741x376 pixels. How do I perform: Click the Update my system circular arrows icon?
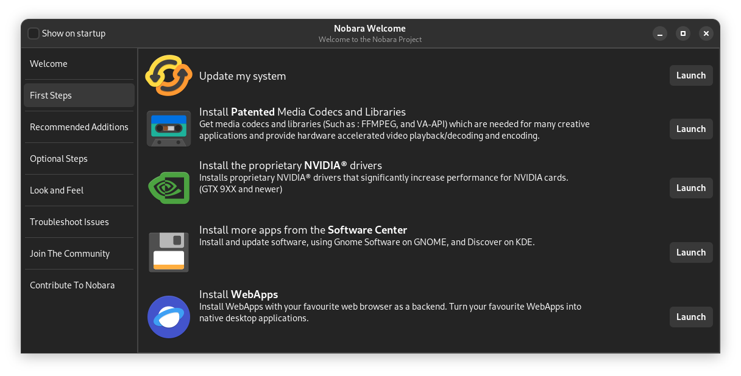[x=169, y=75]
